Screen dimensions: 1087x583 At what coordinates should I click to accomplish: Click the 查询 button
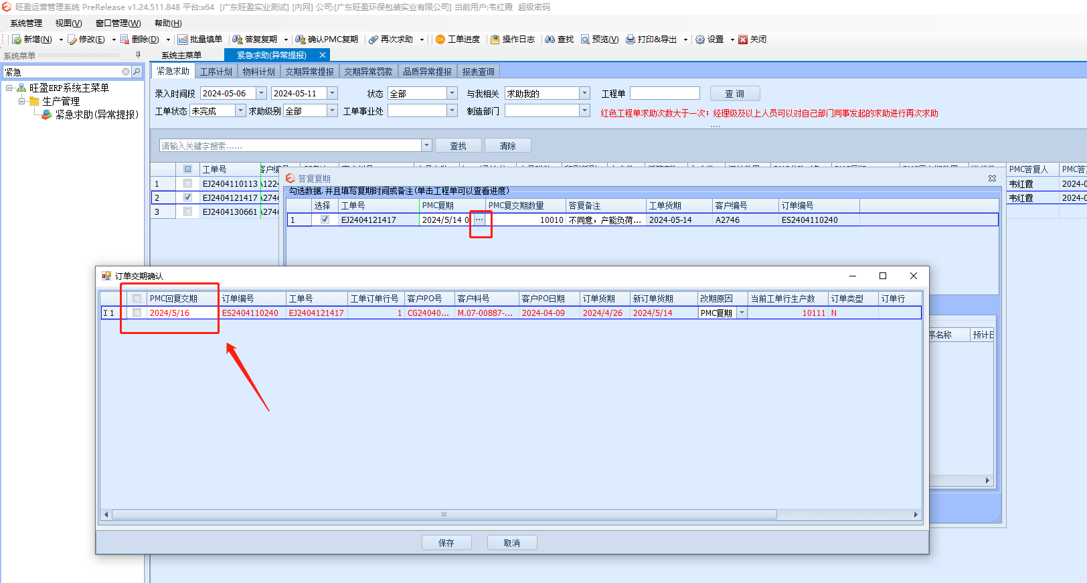click(x=735, y=94)
